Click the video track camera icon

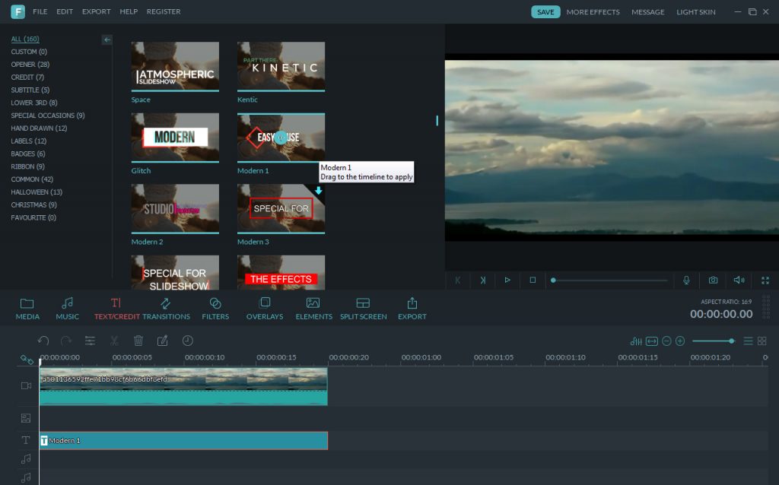click(x=27, y=385)
